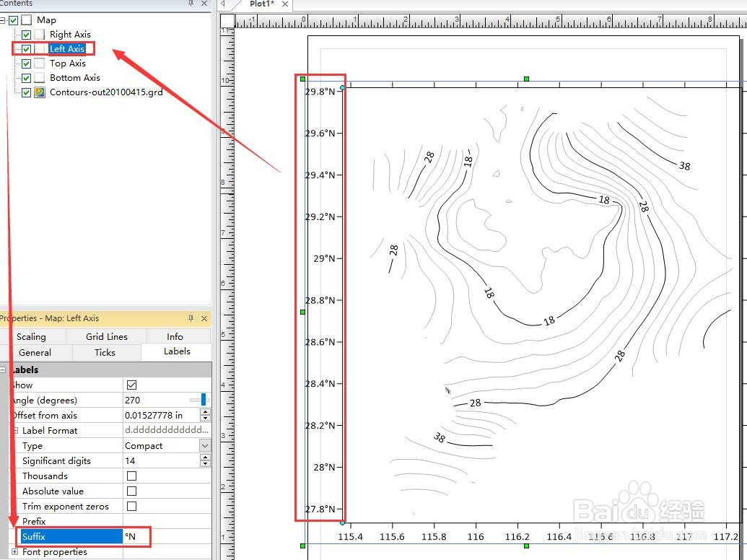Pin the Properties panel
The image size is (747, 560).
[x=191, y=318]
